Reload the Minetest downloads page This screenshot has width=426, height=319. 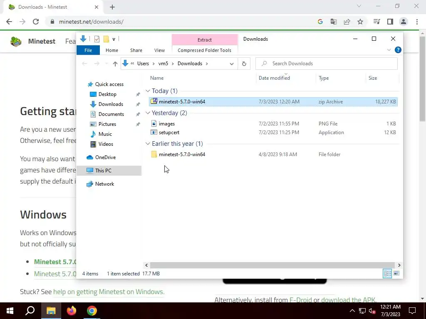point(36,22)
